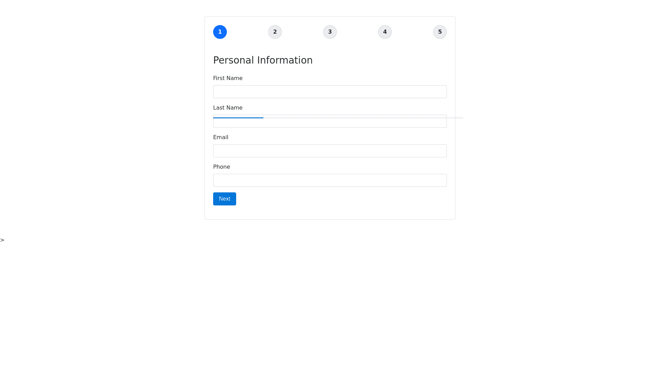The width and height of the screenshot is (660, 371).
Task: Click the Personal Information heading
Action: point(263,60)
